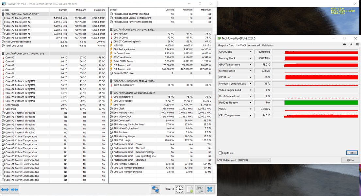361x196 pixels.
Task: Click the GPU-Z title bar app icon
Action: coord(219,38)
